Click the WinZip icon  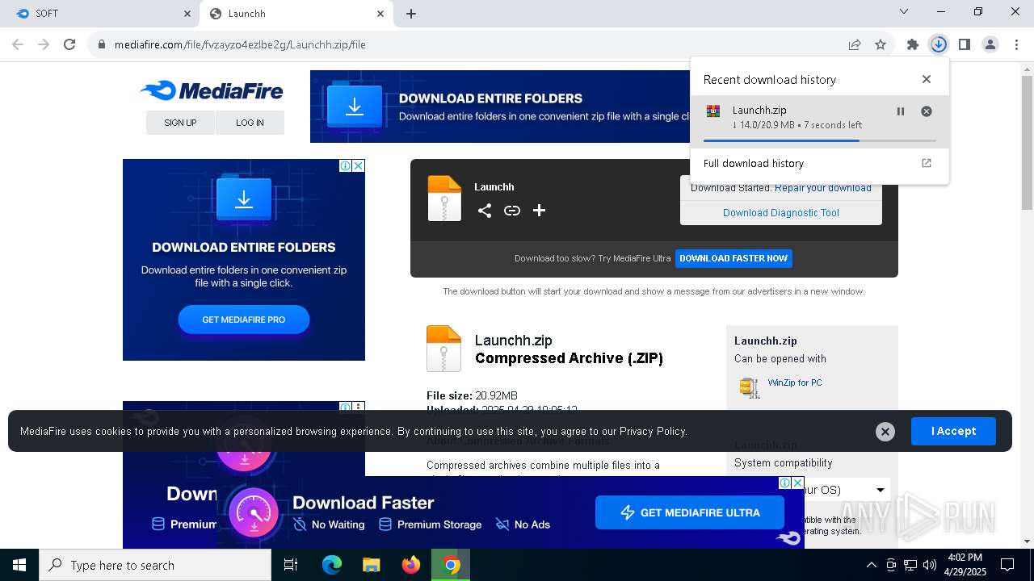click(x=750, y=387)
